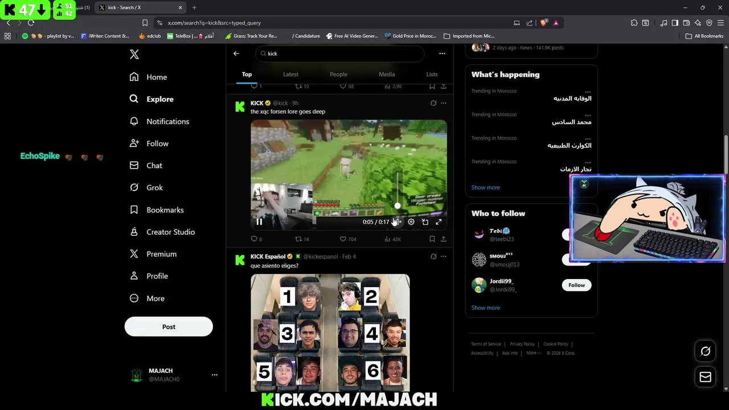Viewport: 729px width, 410px height.
Task: Expand the footer More link
Action: coord(534,353)
